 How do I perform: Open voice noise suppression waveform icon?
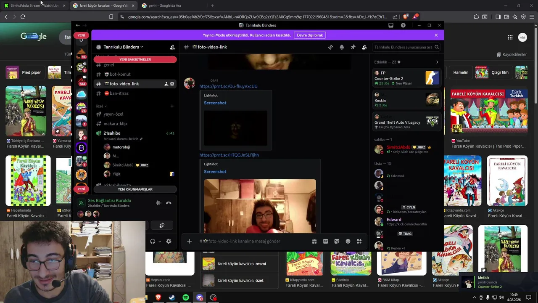(158, 203)
